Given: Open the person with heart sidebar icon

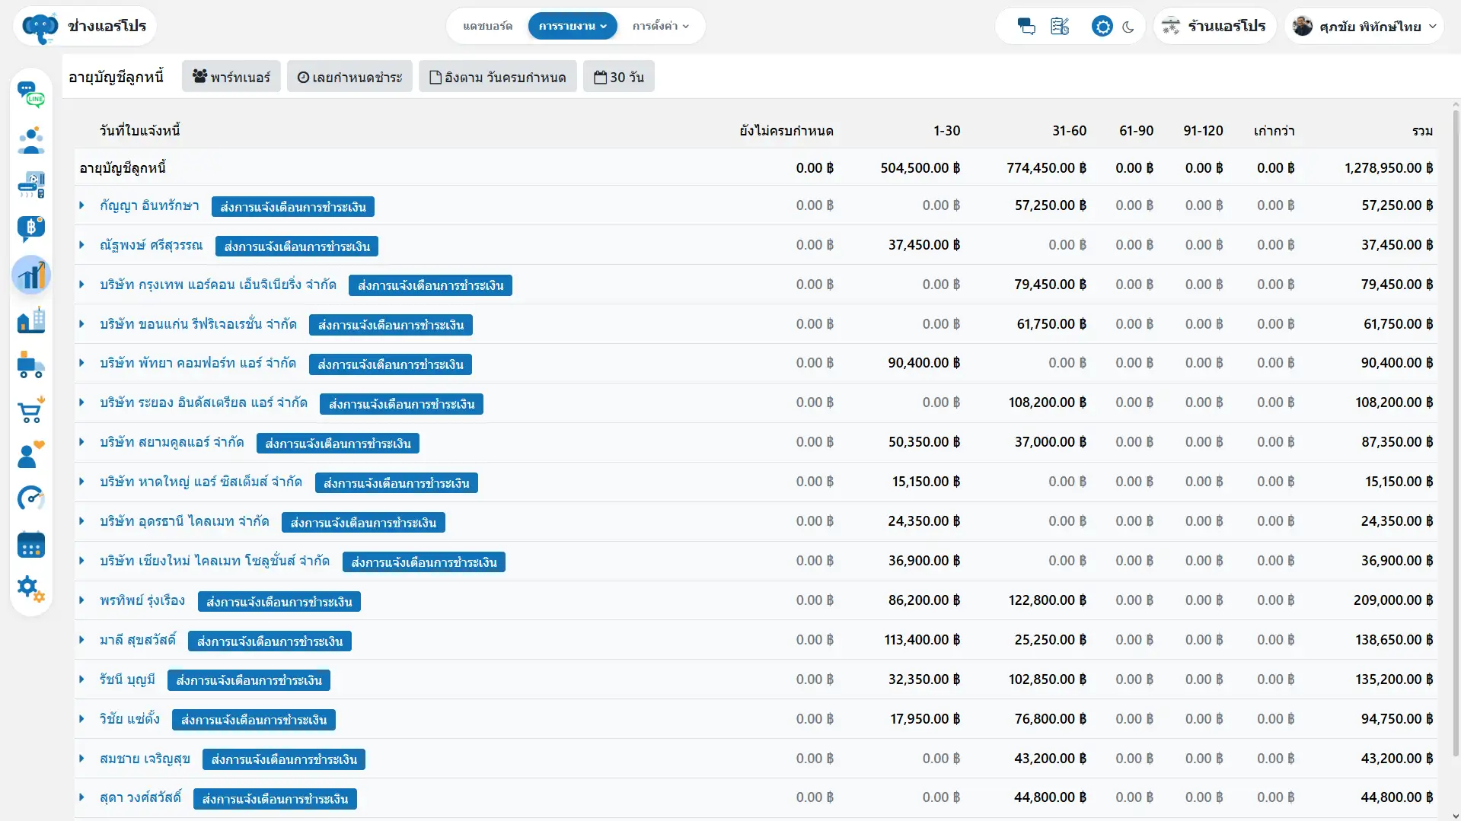Looking at the screenshot, I should [x=31, y=455].
